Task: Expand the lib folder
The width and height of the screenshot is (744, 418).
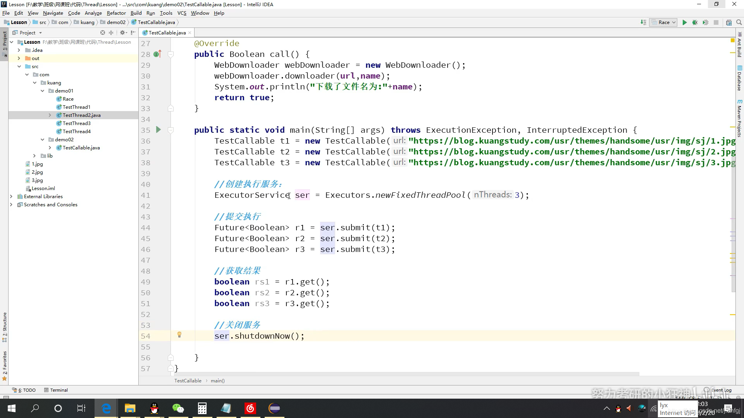Action: (x=34, y=156)
